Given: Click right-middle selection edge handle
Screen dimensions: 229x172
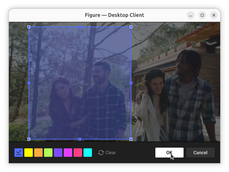Looking at the screenshot, I should [131, 83].
